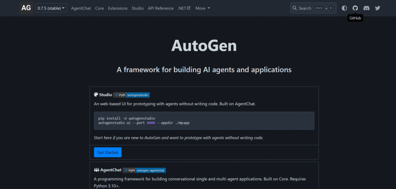Screen dimensions: 396x189
Task: Go to the Studio nav item
Action: click(138, 8)
